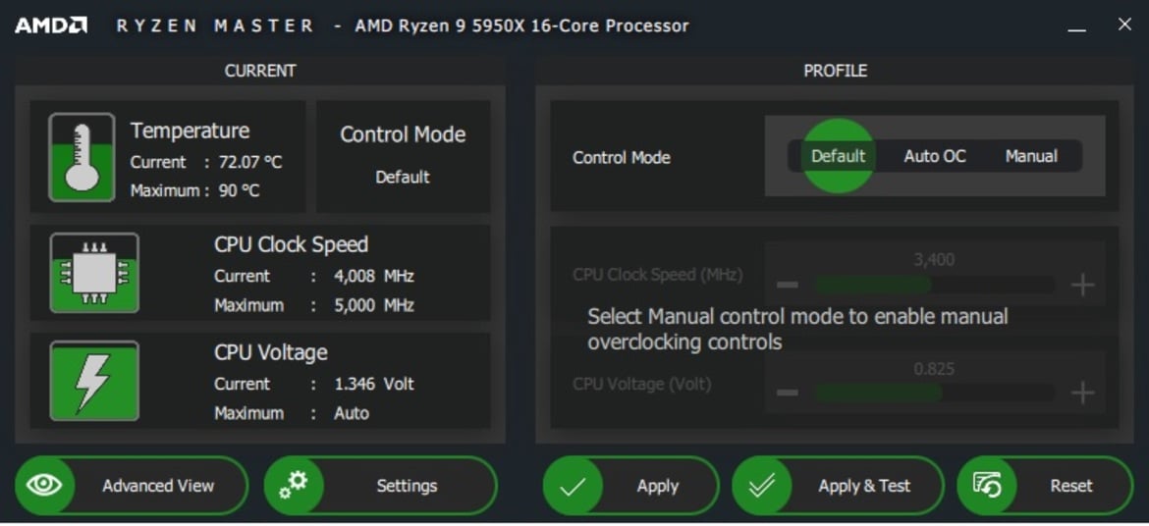Click the CPU Clock Speed heading in Current panel
Viewport: 1149px width, 526px height.
pos(291,244)
